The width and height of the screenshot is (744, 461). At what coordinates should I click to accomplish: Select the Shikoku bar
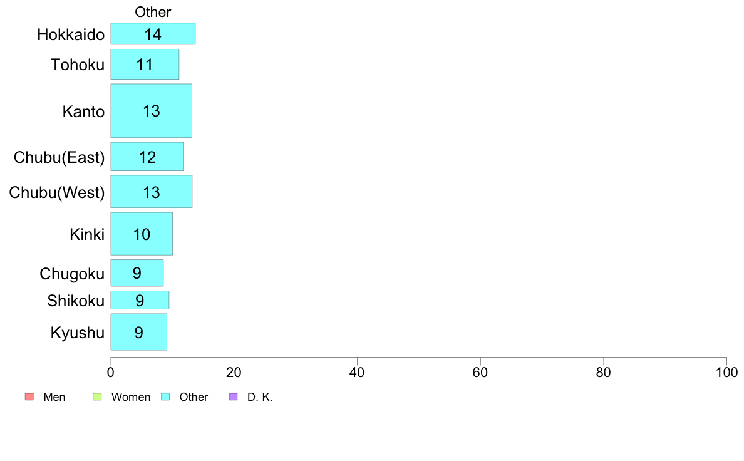[140, 300]
